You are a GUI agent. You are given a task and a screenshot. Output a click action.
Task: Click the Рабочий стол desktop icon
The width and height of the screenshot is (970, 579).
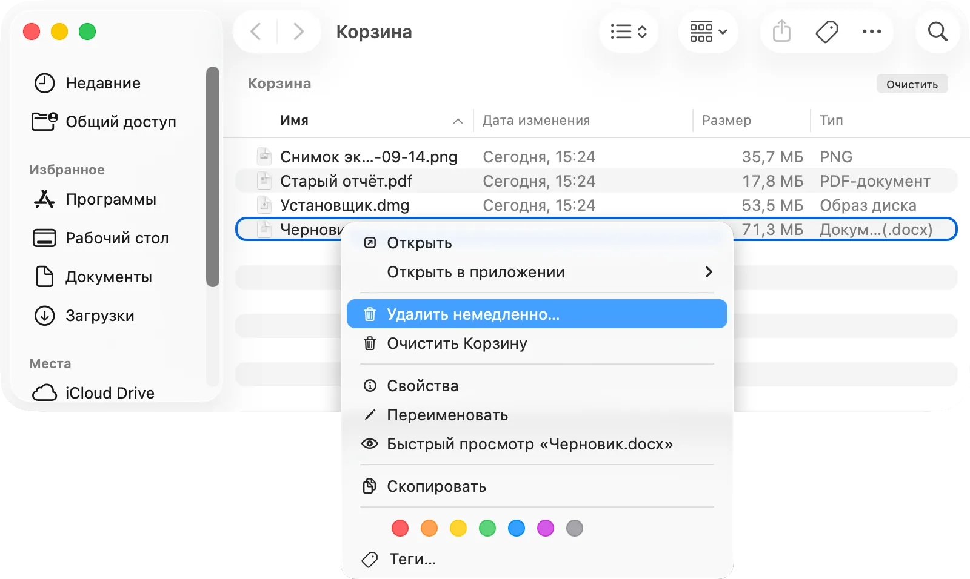click(44, 238)
